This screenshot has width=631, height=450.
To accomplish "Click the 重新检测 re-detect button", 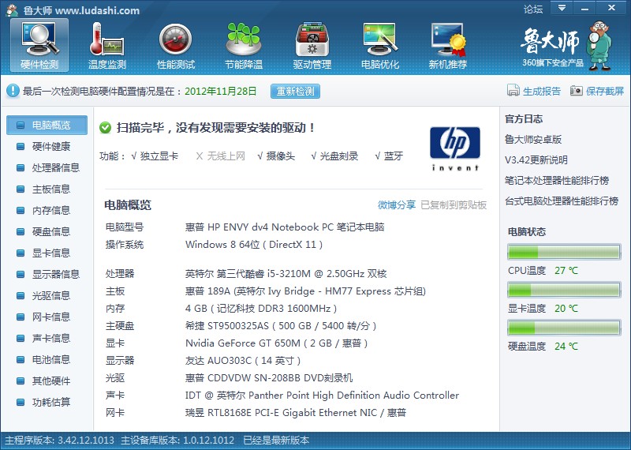I will pyautogui.click(x=295, y=91).
